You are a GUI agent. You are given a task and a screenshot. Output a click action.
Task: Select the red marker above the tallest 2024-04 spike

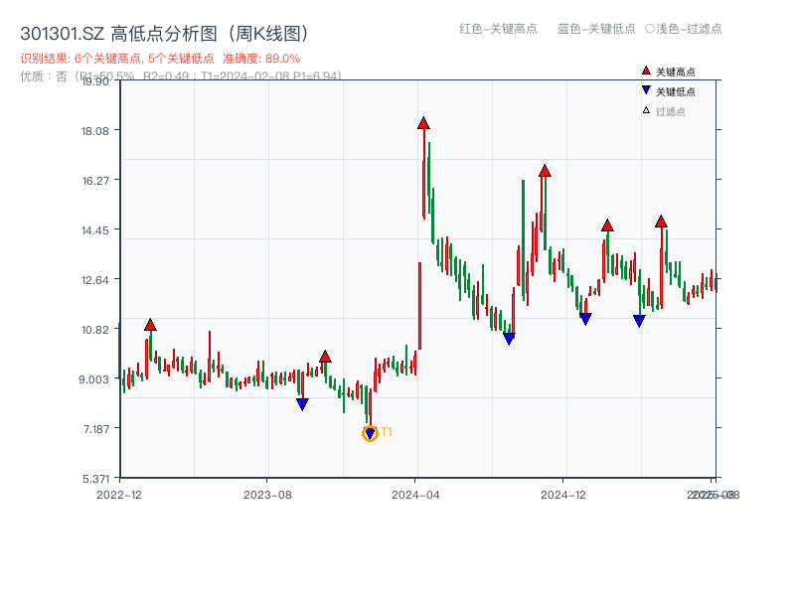422,123
